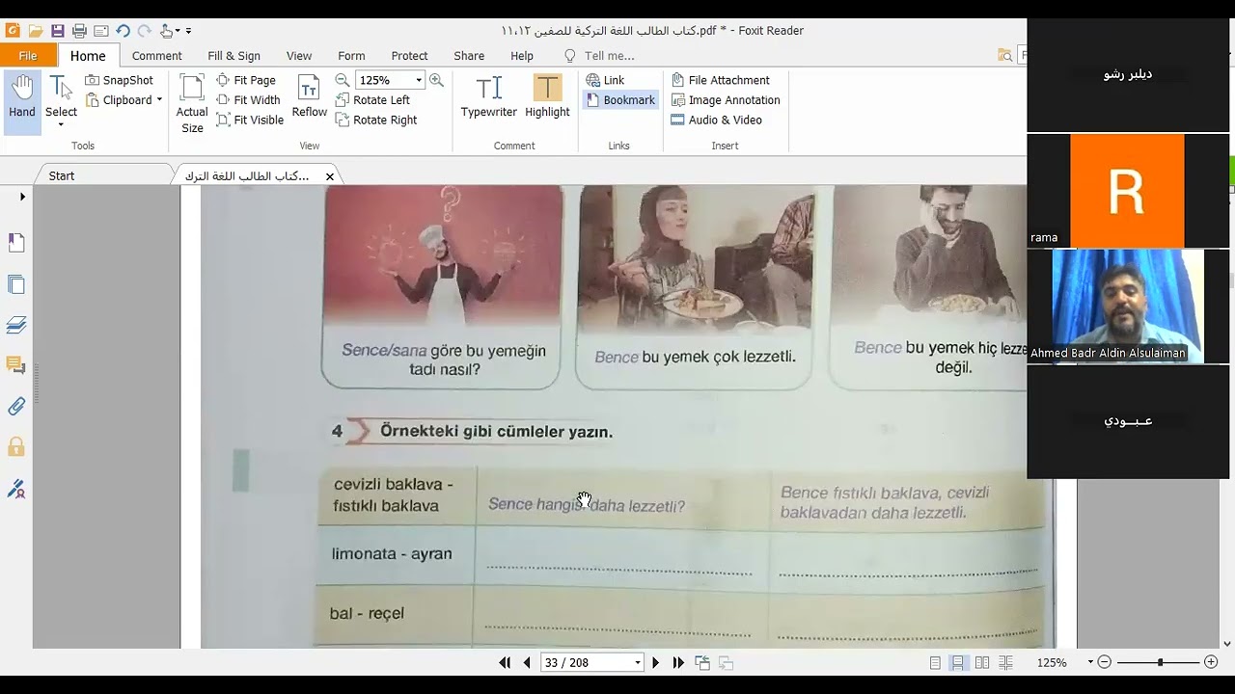Insert a File Attachment

coord(720,80)
